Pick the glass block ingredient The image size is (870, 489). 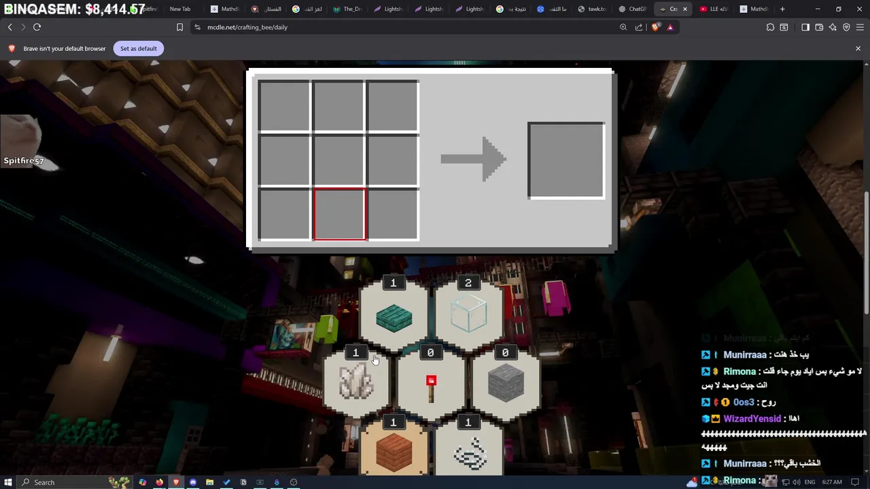tap(468, 316)
